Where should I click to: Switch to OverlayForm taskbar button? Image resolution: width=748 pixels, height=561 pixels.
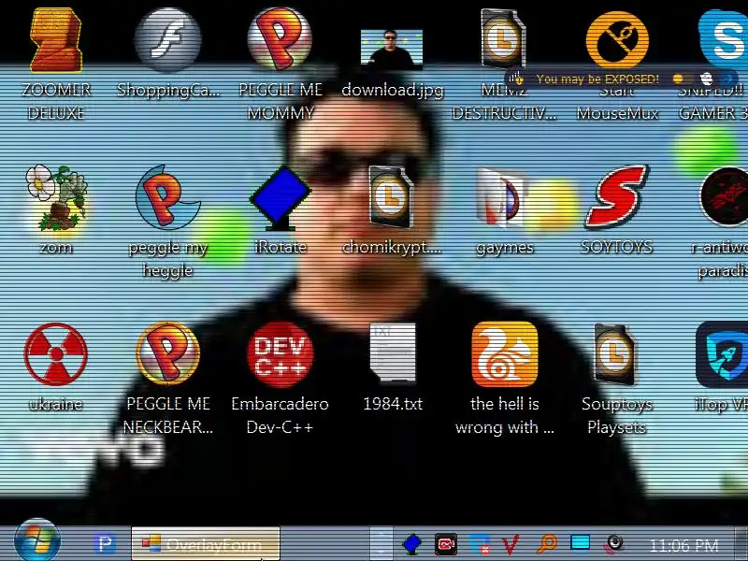click(206, 544)
